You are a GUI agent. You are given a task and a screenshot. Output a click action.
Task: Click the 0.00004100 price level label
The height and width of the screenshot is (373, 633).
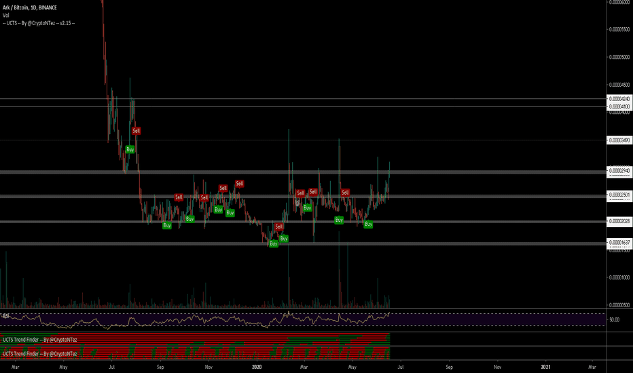click(x=619, y=106)
